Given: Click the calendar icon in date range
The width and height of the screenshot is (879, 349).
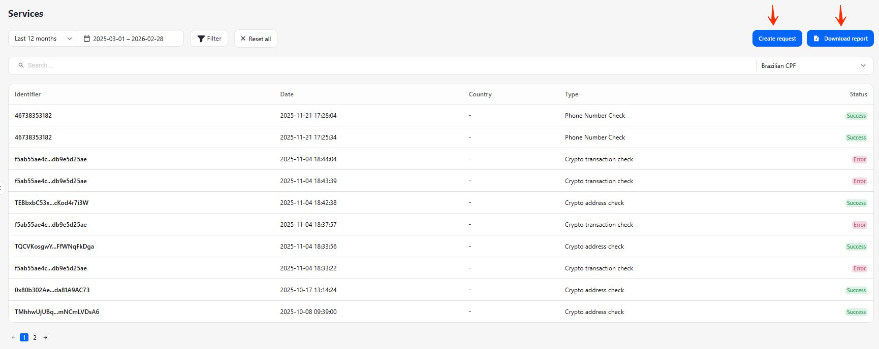Looking at the screenshot, I should 87,39.
